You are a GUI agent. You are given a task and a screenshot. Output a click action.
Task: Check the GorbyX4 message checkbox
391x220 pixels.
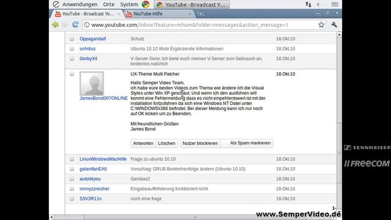tap(72, 59)
